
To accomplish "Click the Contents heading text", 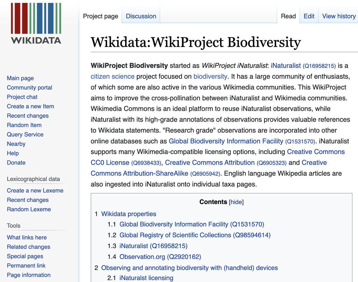I will pos(213,202).
